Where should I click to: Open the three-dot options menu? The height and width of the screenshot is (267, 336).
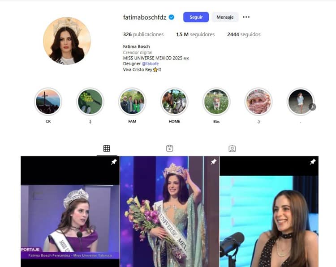point(246,17)
